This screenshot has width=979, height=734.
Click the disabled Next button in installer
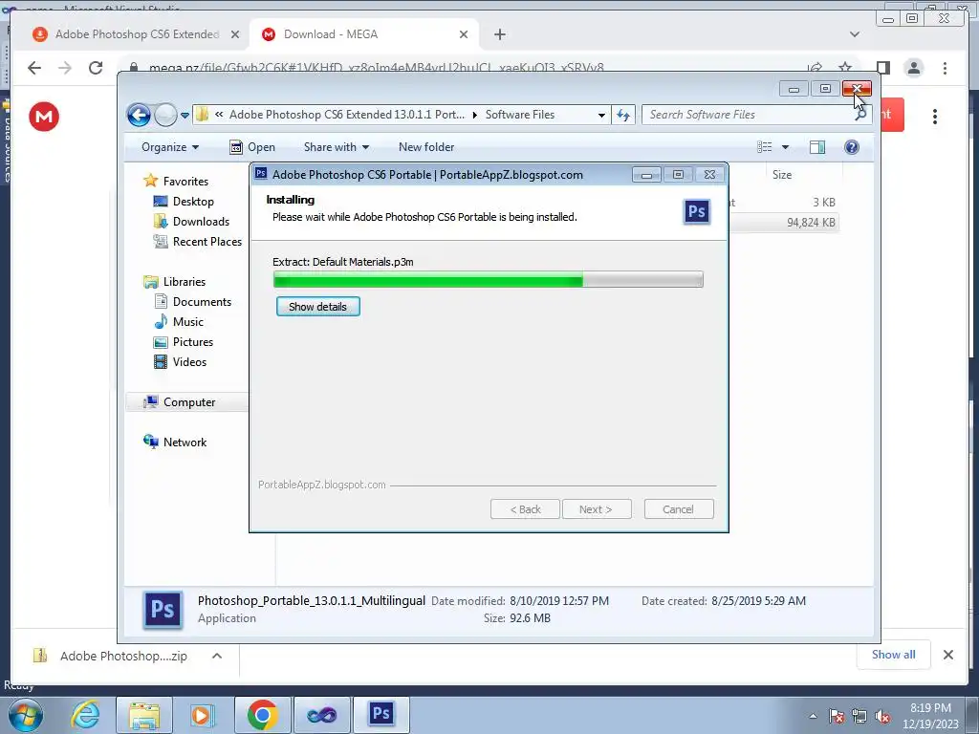pos(597,509)
